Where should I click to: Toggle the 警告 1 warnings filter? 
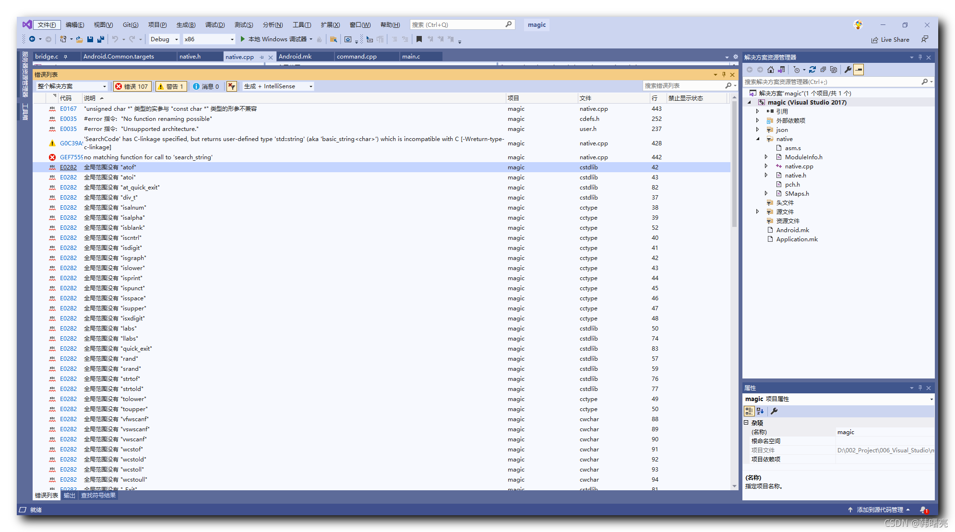pyautogui.click(x=171, y=86)
